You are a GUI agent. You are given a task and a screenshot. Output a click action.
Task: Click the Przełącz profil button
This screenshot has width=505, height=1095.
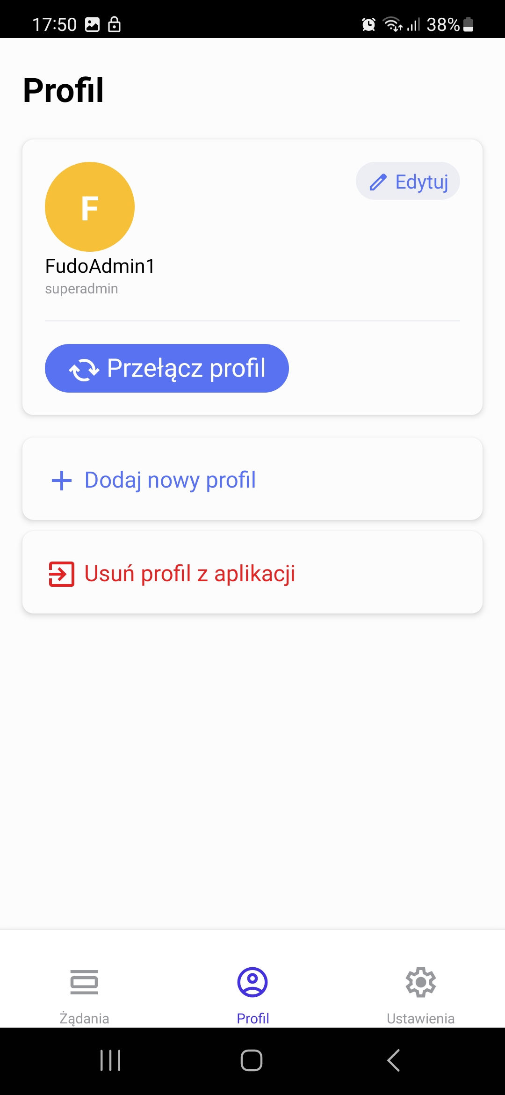click(167, 368)
